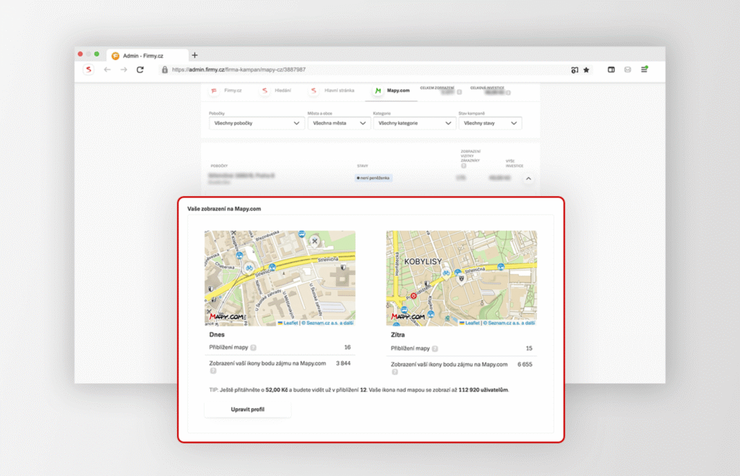This screenshot has height=476, width=740.
Task: Open 'Seznam.cz a.s. a další' link on Zítra map
Action: click(511, 323)
